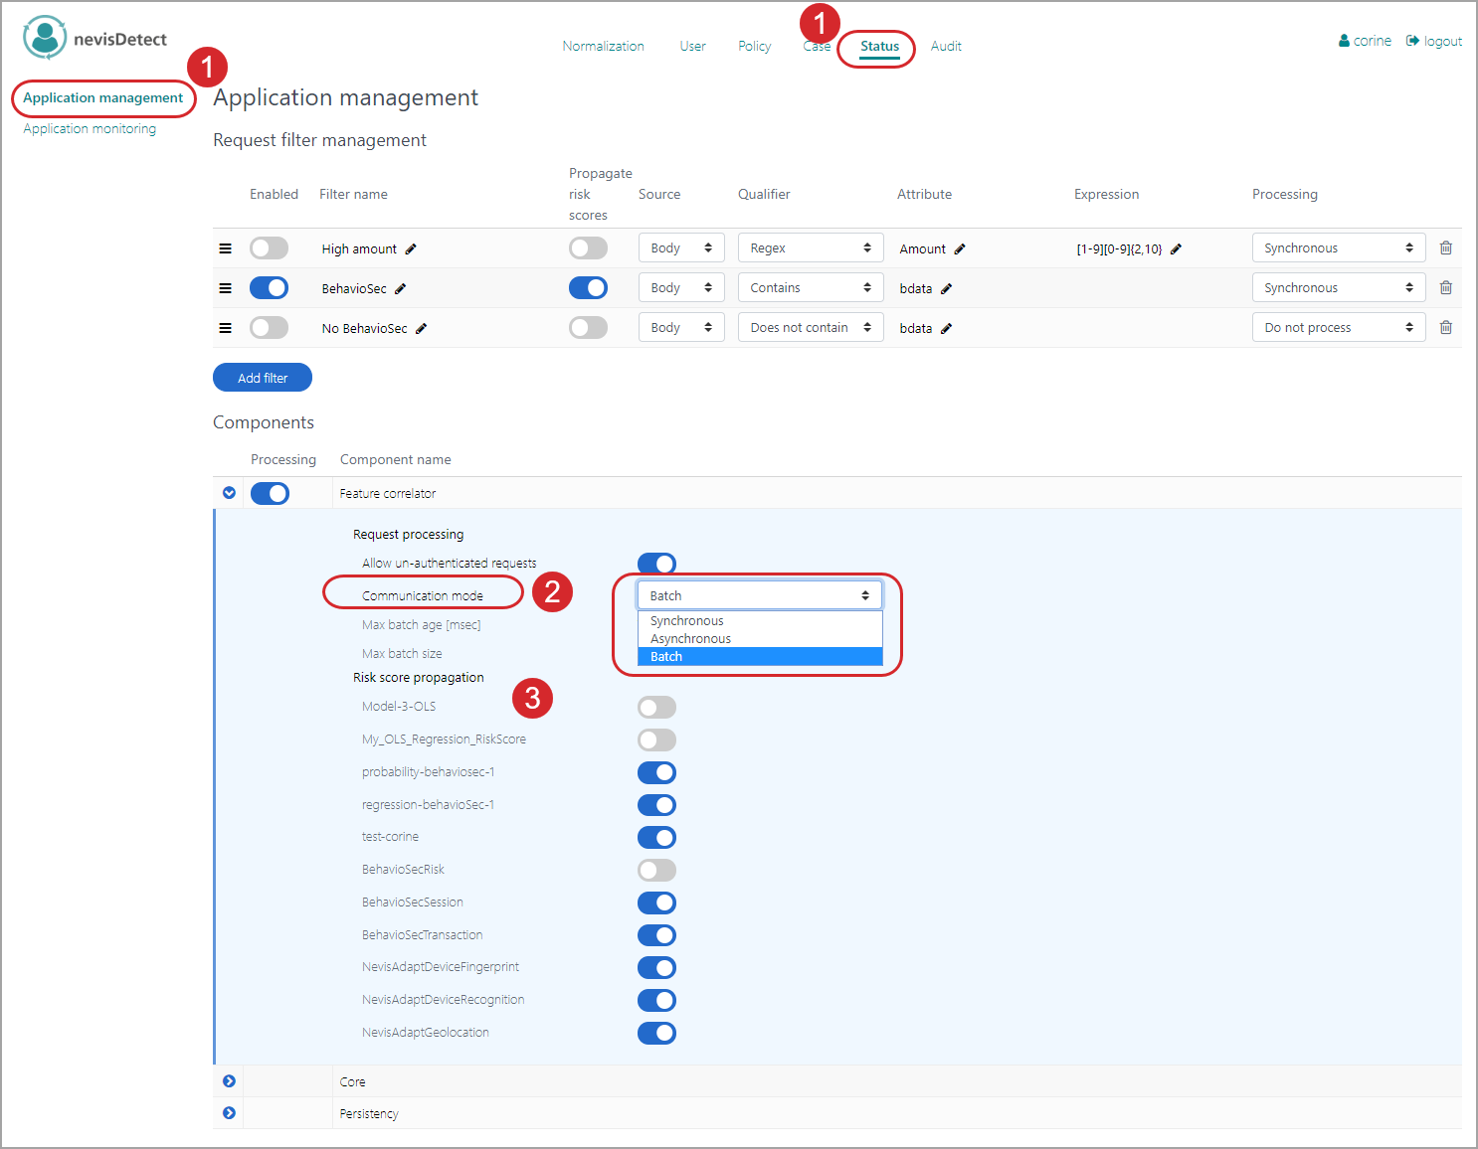Expand the Core component row
The image size is (1478, 1149).
(x=230, y=1081)
